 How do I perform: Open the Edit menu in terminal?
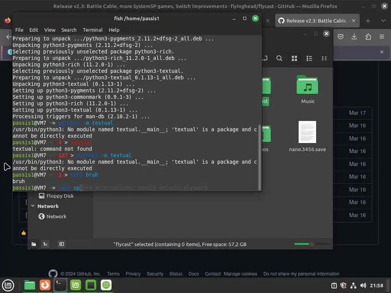[x=34, y=30]
